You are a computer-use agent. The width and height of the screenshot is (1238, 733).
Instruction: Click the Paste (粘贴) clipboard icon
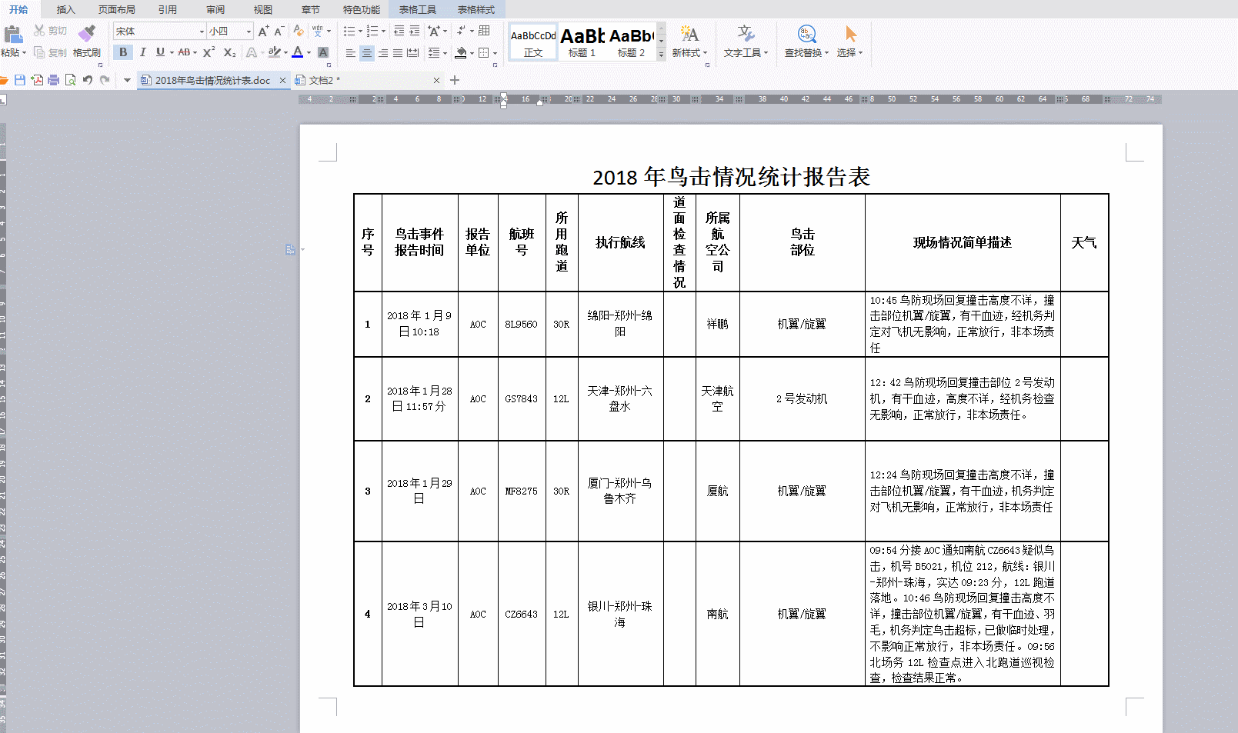(13, 34)
